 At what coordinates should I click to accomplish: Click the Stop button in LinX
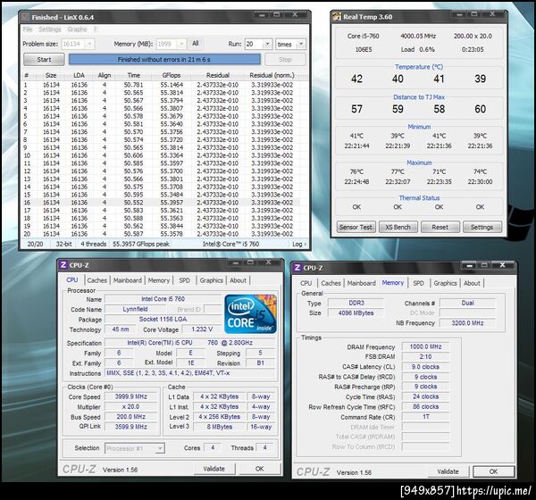tap(285, 60)
